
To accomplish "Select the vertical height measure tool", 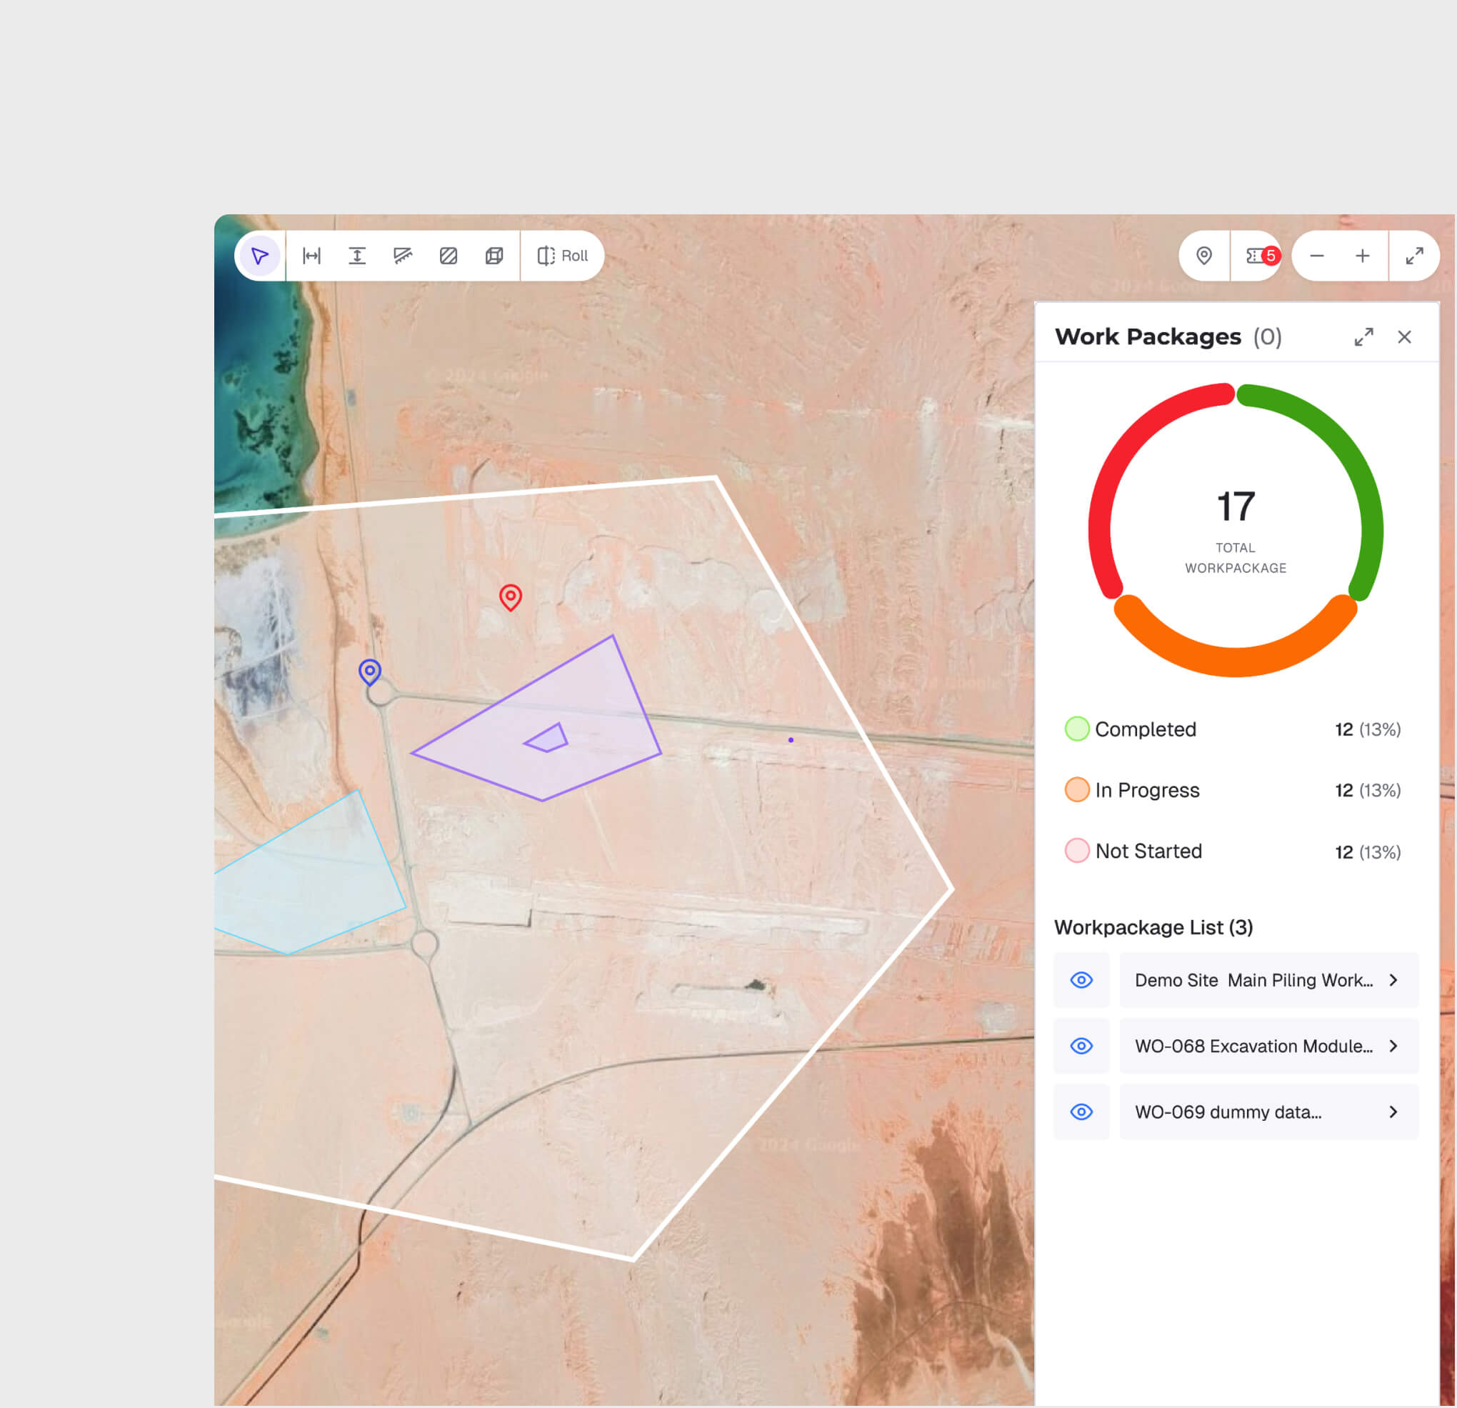I will [357, 256].
